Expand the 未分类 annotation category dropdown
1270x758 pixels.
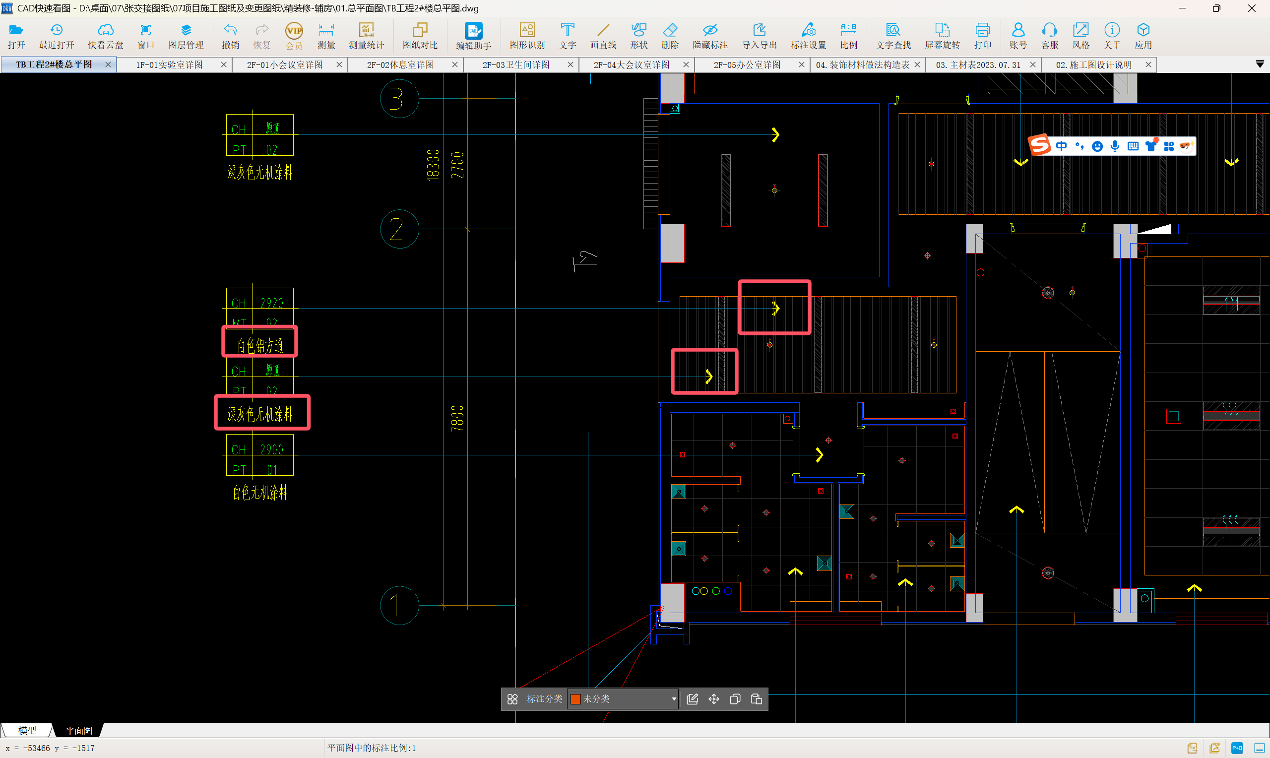coord(674,699)
